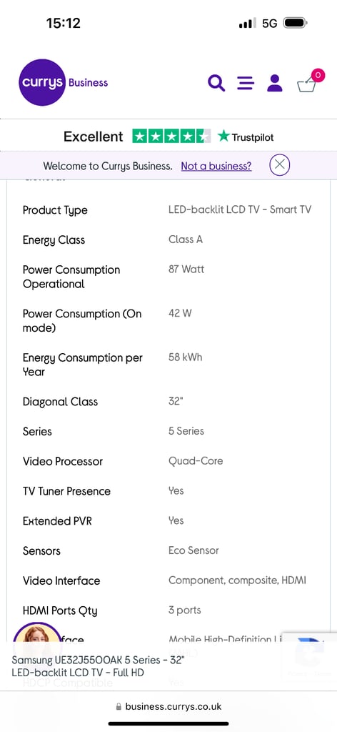Image resolution: width=337 pixels, height=732 pixels.
Task: Tap the reCAPTCHA badge
Action: [310, 656]
